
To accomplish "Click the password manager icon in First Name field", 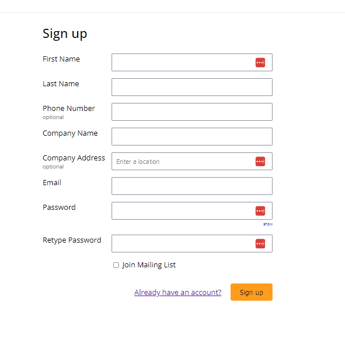I will click(260, 63).
